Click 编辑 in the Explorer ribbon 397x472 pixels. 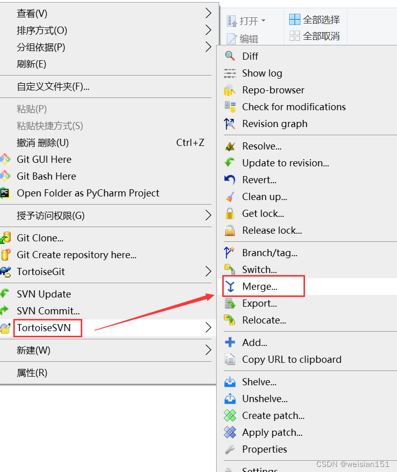coord(243,39)
